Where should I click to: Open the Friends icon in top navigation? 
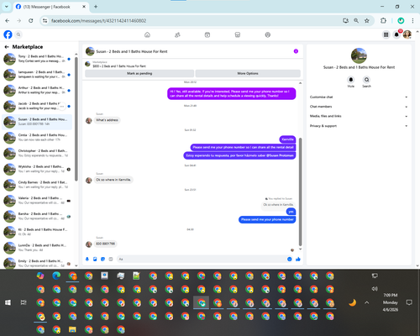click(177, 34)
